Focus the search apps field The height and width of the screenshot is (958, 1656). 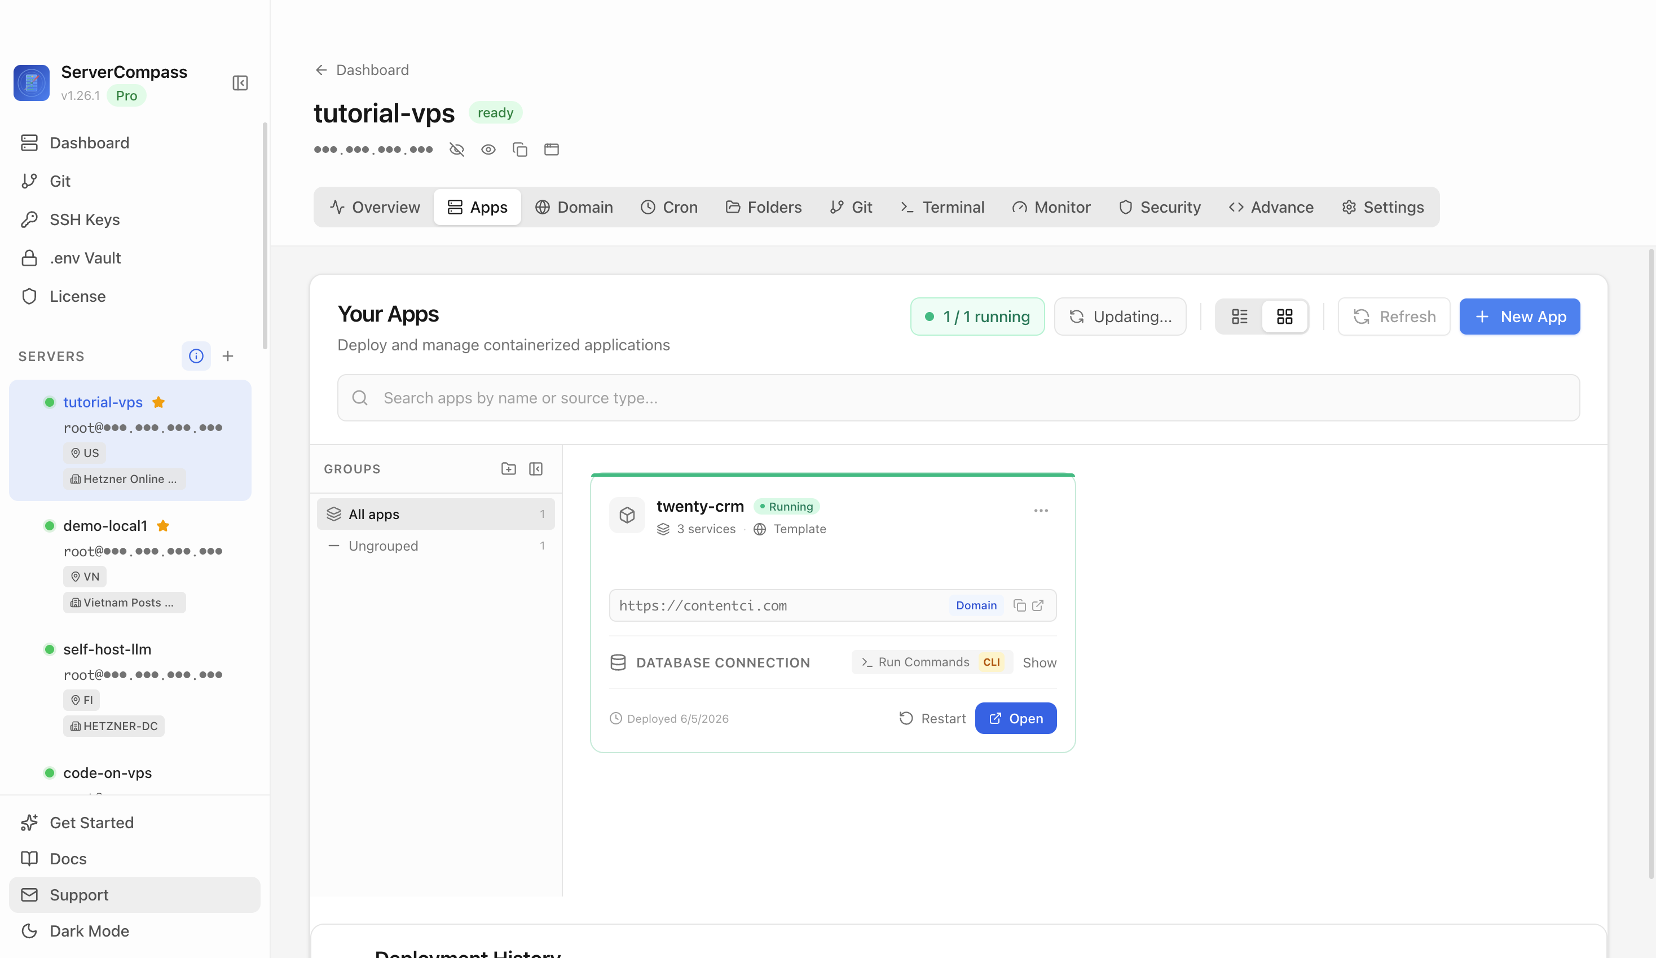[959, 398]
